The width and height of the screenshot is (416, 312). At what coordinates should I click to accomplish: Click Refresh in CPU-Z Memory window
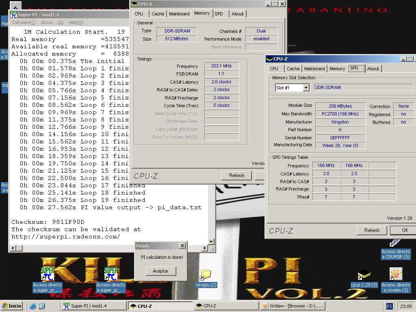pyautogui.click(x=237, y=175)
